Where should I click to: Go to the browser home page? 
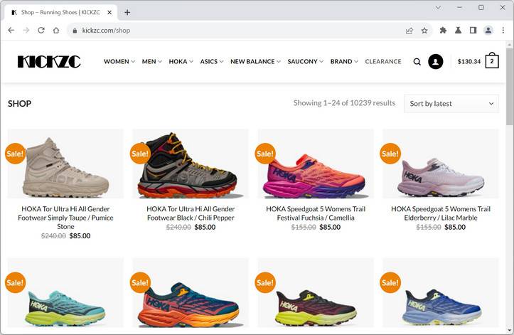pos(56,31)
